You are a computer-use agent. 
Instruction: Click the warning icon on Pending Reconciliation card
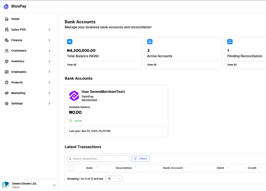point(230,42)
